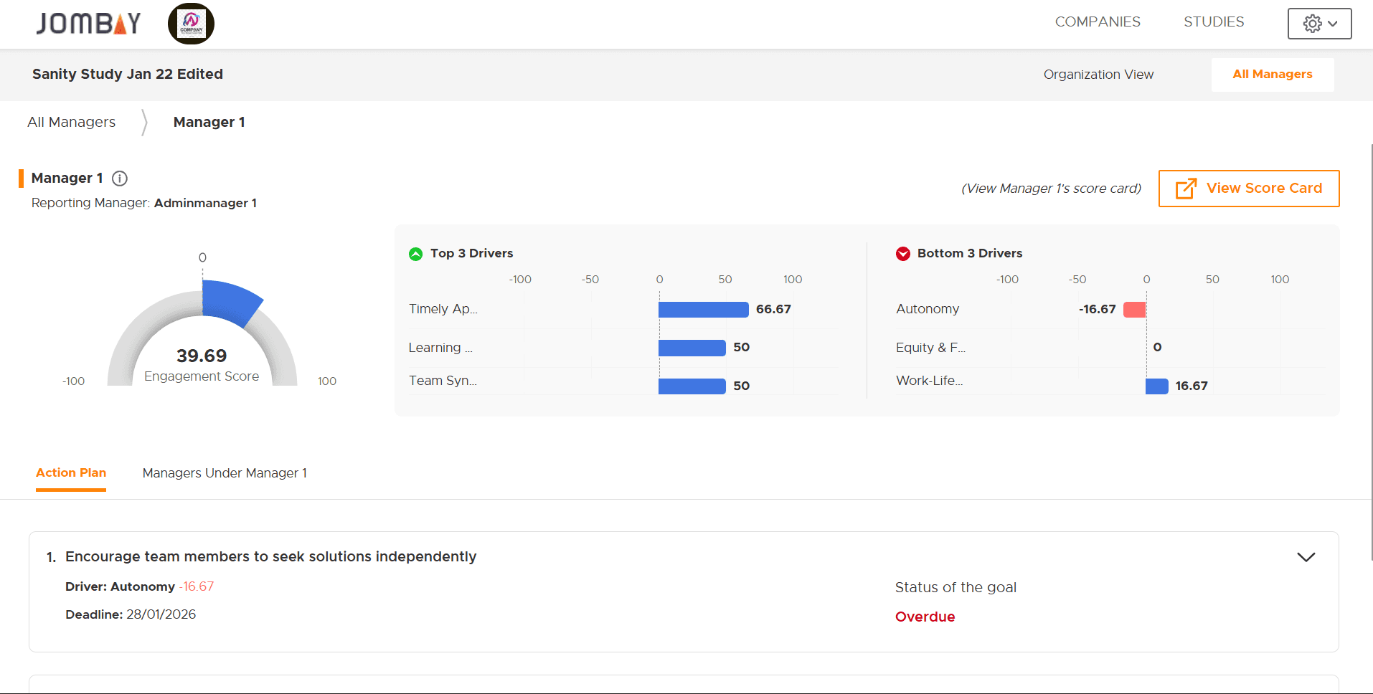This screenshot has width=1373, height=694.
Task: Click the Overdue status link
Action: pyautogui.click(x=925, y=617)
